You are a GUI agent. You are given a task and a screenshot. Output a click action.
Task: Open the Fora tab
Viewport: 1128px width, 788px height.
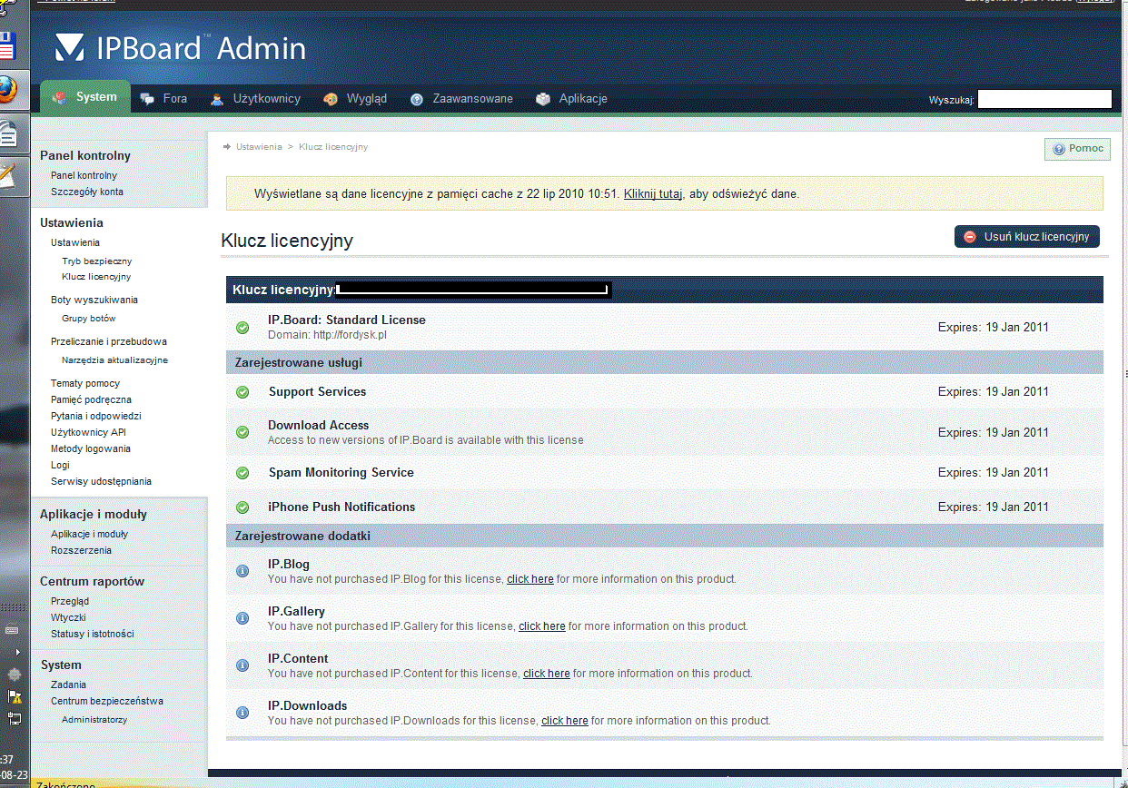(x=164, y=99)
